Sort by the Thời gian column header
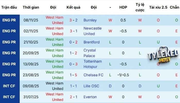 [31, 7]
